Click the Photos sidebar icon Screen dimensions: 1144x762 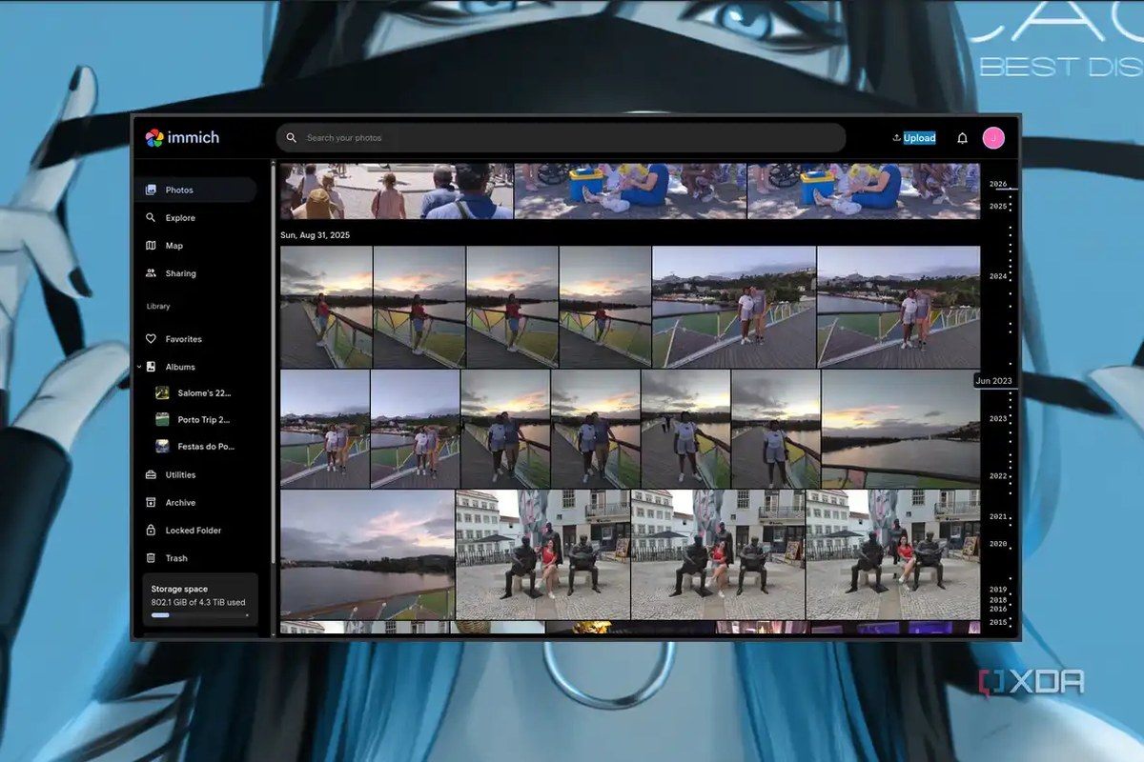[151, 190]
